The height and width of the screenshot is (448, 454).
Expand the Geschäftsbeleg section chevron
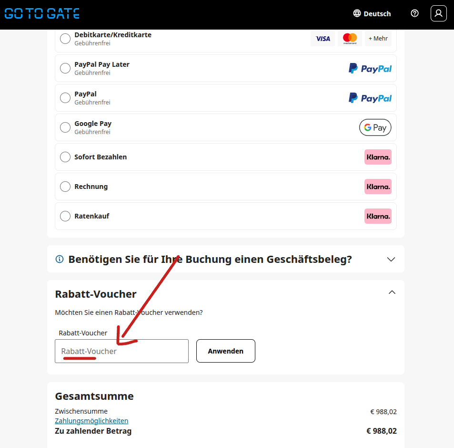(x=391, y=259)
